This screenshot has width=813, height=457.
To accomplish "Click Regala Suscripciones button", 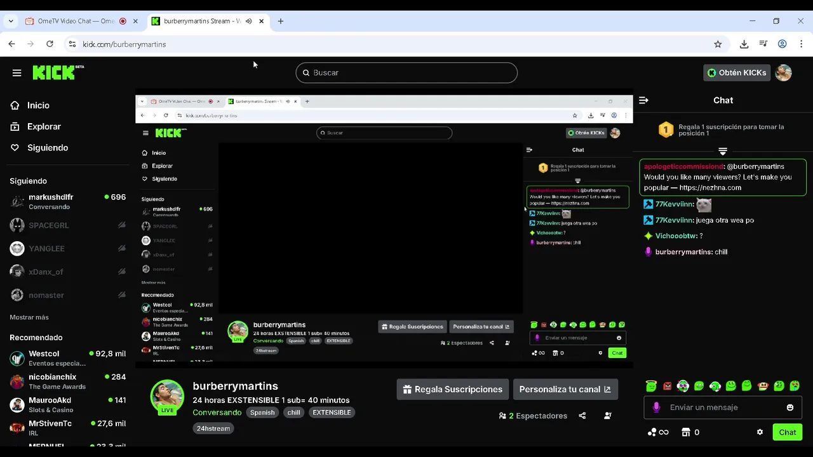I will pos(452,389).
